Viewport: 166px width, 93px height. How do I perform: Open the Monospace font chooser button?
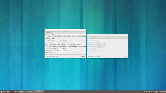coord(101,44)
